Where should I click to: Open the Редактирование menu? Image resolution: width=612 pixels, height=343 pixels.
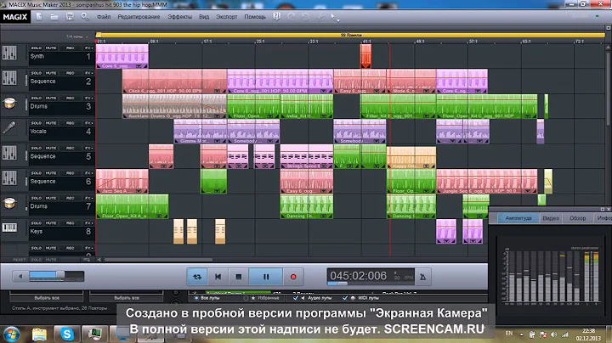[x=139, y=17]
